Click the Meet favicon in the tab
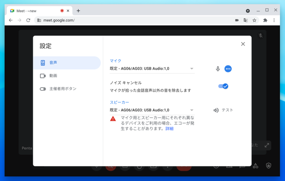 click(x=12, y=11)
